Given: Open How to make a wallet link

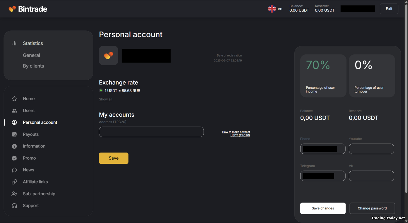Looking at the screenshot, I should click(236, 134).
